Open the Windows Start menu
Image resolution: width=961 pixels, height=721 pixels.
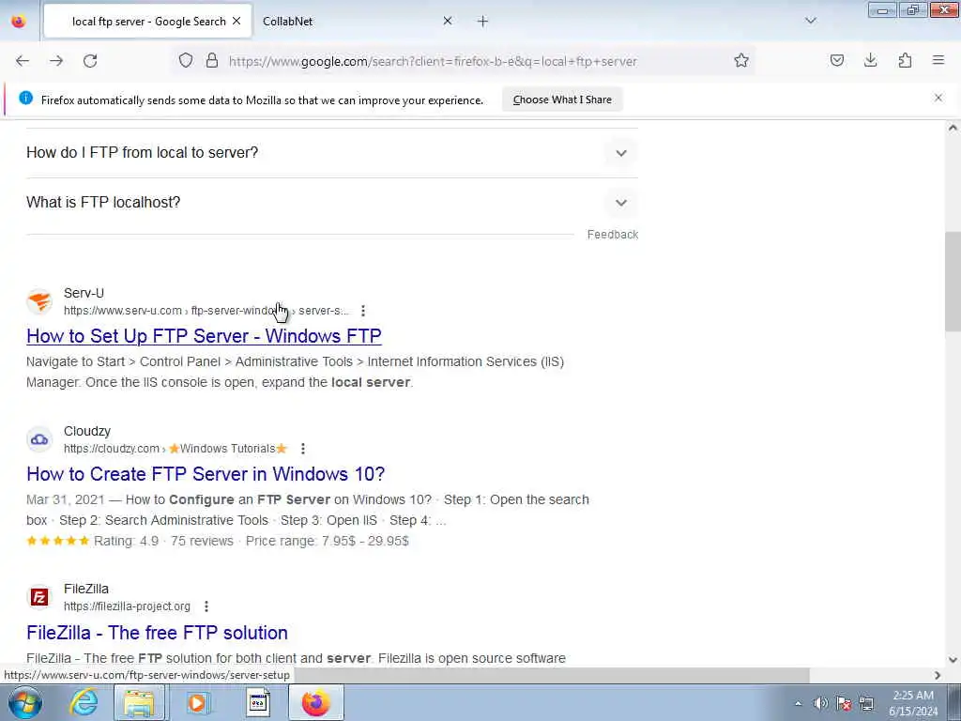click(x=24, y=702)
